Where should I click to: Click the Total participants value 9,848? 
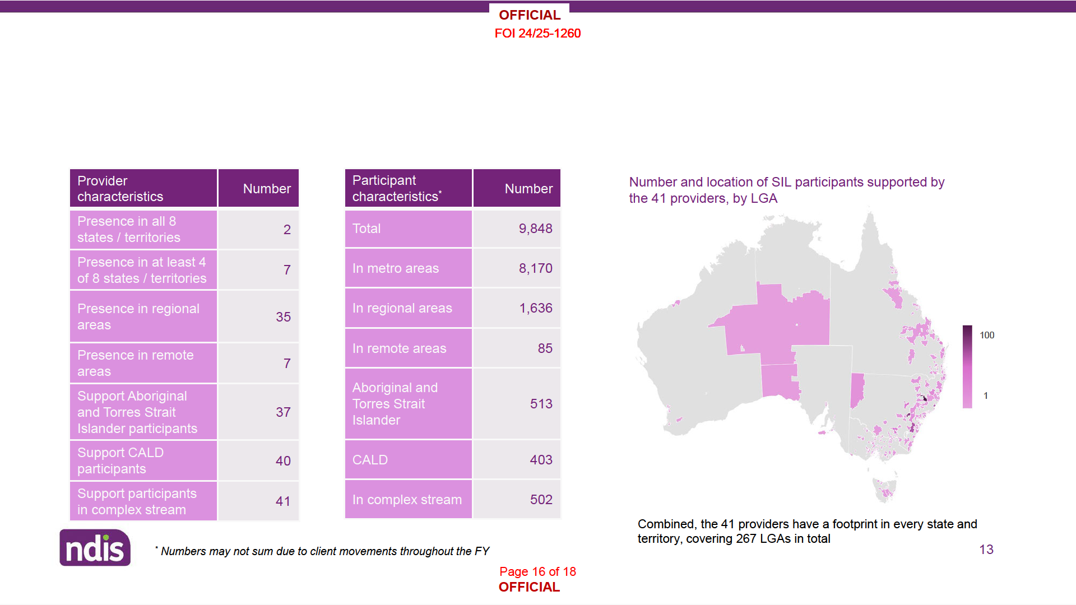point(535,229)
